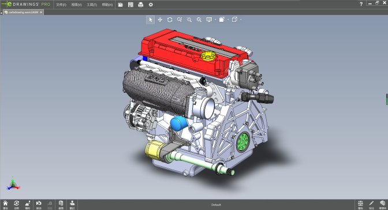Click the Save icon in title bar

click(130, 5)
